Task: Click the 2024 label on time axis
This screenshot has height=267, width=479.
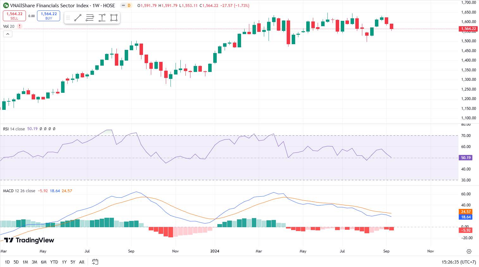Action: pos(215,251)
